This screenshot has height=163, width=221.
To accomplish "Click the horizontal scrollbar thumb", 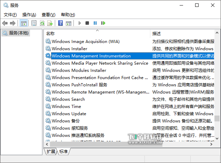I will [106, 144].
